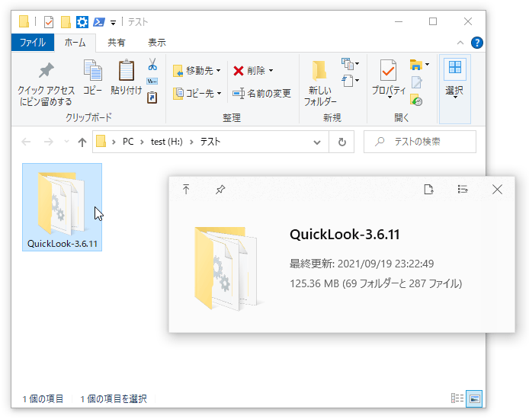Click the Paste shortcut icon
Image resolution: width=529 pixels, height=419 pixels.
click(152, 98)
